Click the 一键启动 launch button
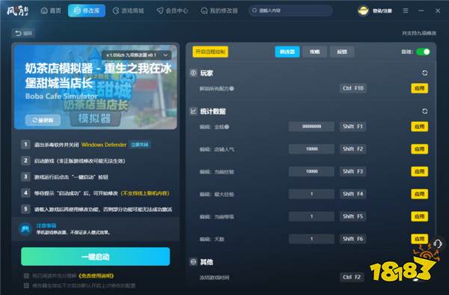 [95, 257]
